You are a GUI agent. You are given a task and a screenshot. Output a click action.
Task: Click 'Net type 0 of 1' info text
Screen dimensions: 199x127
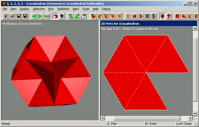(111, 29)
